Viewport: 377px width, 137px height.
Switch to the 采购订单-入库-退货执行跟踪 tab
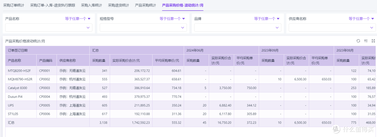point(53,5)
